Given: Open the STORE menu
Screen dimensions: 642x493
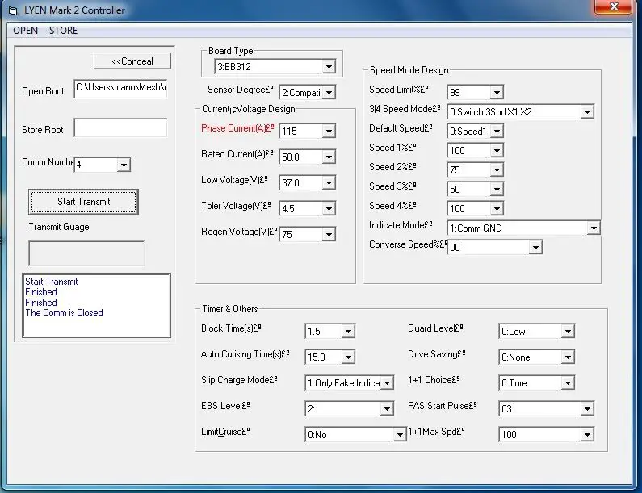Looking at the screenshot, I should 63,31.
